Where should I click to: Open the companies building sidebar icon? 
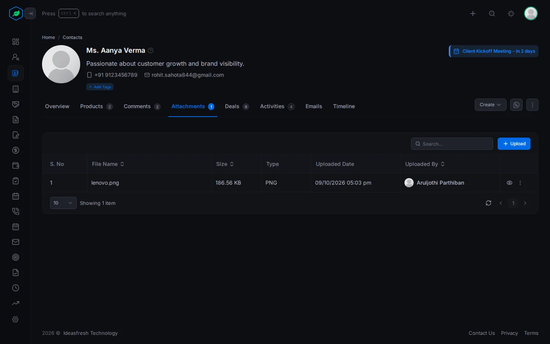coord(16,89)
